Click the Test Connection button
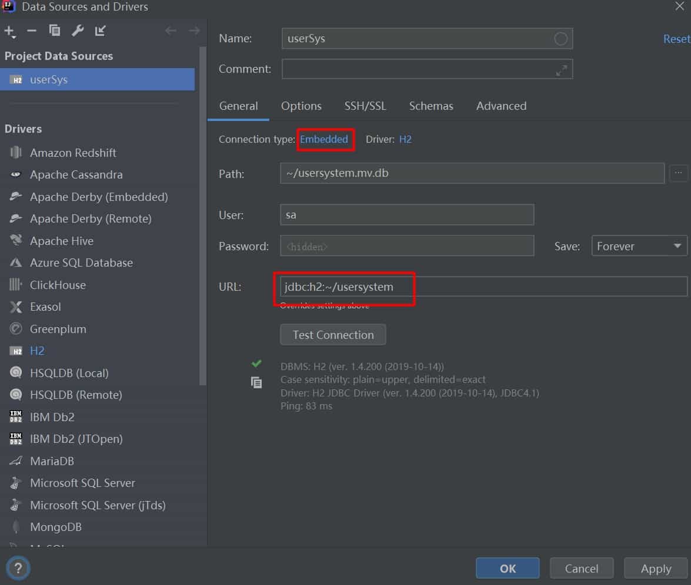The image size is (691, 585). pyautogui.click(x=333, y=335)
